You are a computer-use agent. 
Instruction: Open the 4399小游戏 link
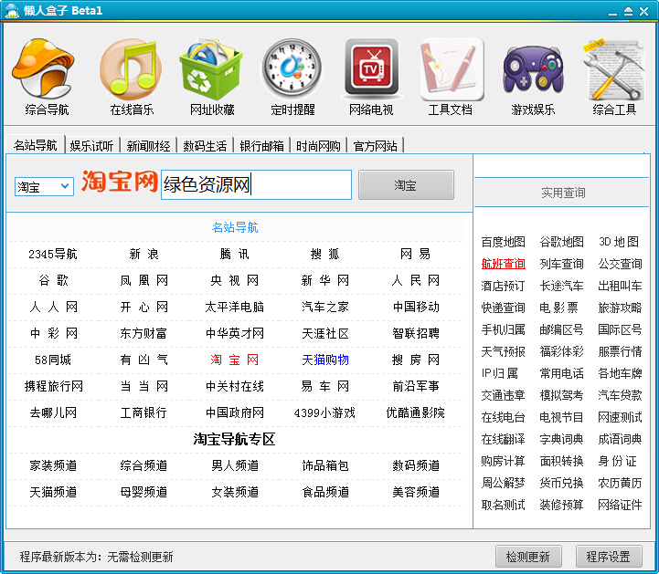324,412
